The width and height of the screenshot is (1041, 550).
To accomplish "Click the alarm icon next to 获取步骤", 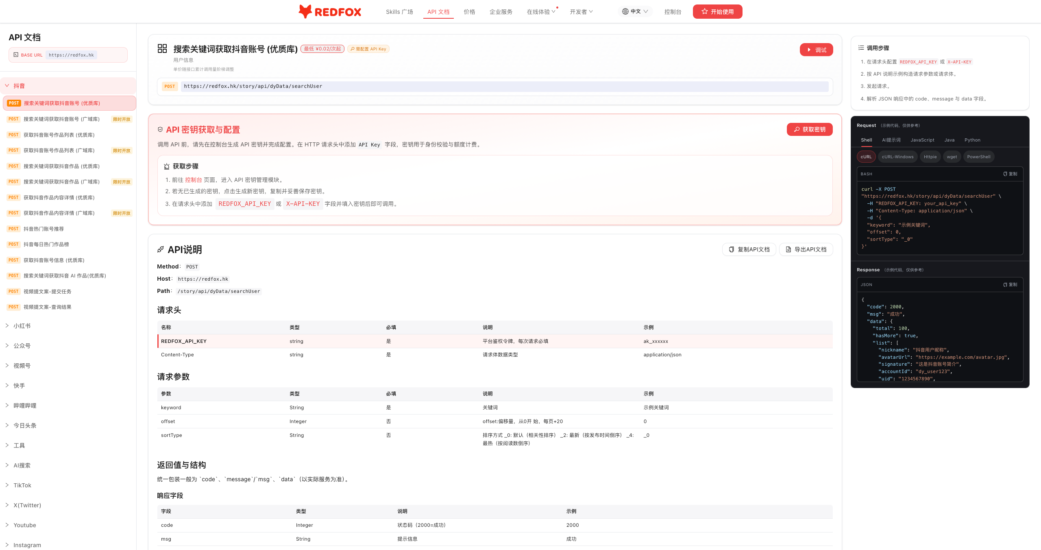I will coord(167,166).
